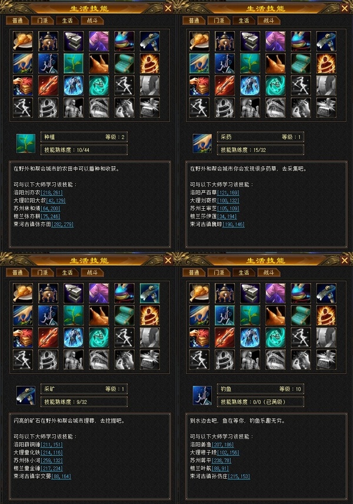Select the herb-picking hand icon in the 采药 window grid
Screen dimensions: 353x504
click(x=199, y=63)
